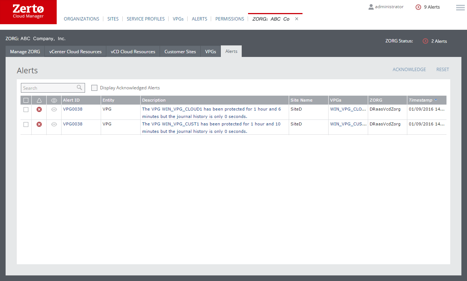Select the ZORG: ABC Co tab

(271, 19)
